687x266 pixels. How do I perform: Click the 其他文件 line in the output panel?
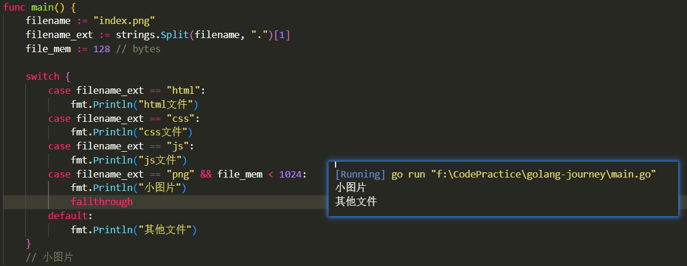pos(356,202)
